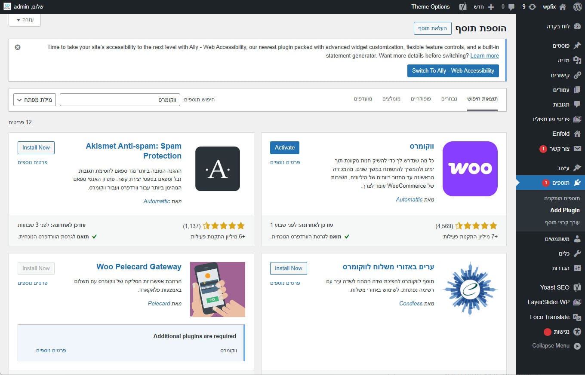Click the Akismet plugin icon
The image size is (585, 375).
pos(217,168)
